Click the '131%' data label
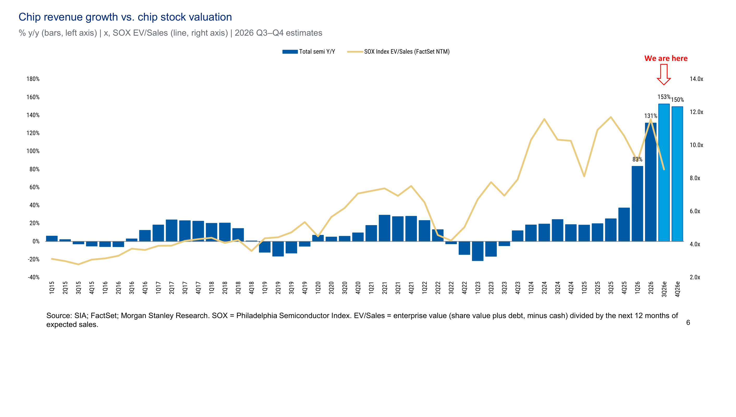 point(651,116)
